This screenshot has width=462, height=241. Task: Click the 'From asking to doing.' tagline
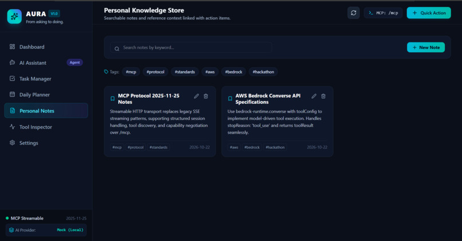[45, 22]
